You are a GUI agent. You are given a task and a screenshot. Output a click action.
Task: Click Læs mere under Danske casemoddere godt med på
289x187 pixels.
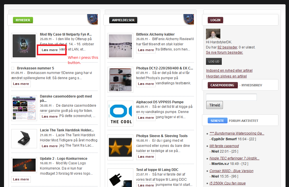pos(50,116)
